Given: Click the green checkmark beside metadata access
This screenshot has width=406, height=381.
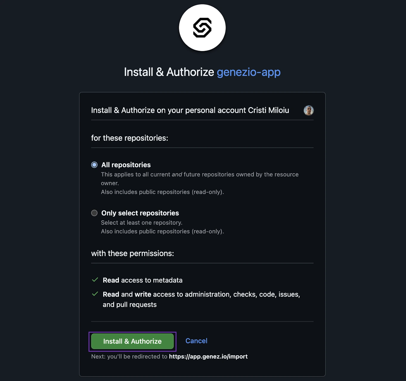Looking at the screenshot, I should pos(95,280).
